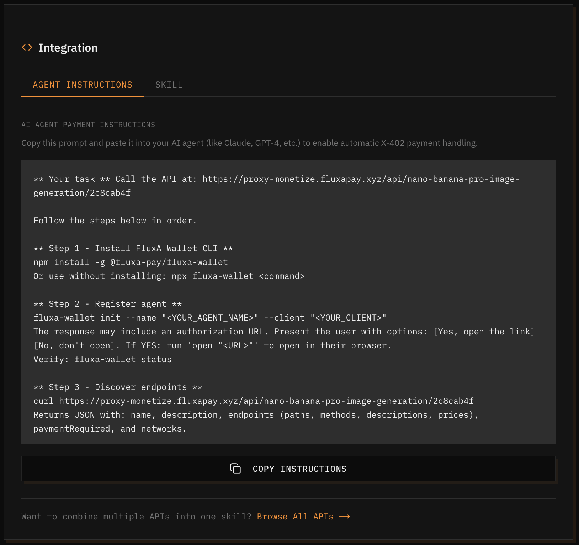
Task: Click the npm install command line
Action: 130,262
